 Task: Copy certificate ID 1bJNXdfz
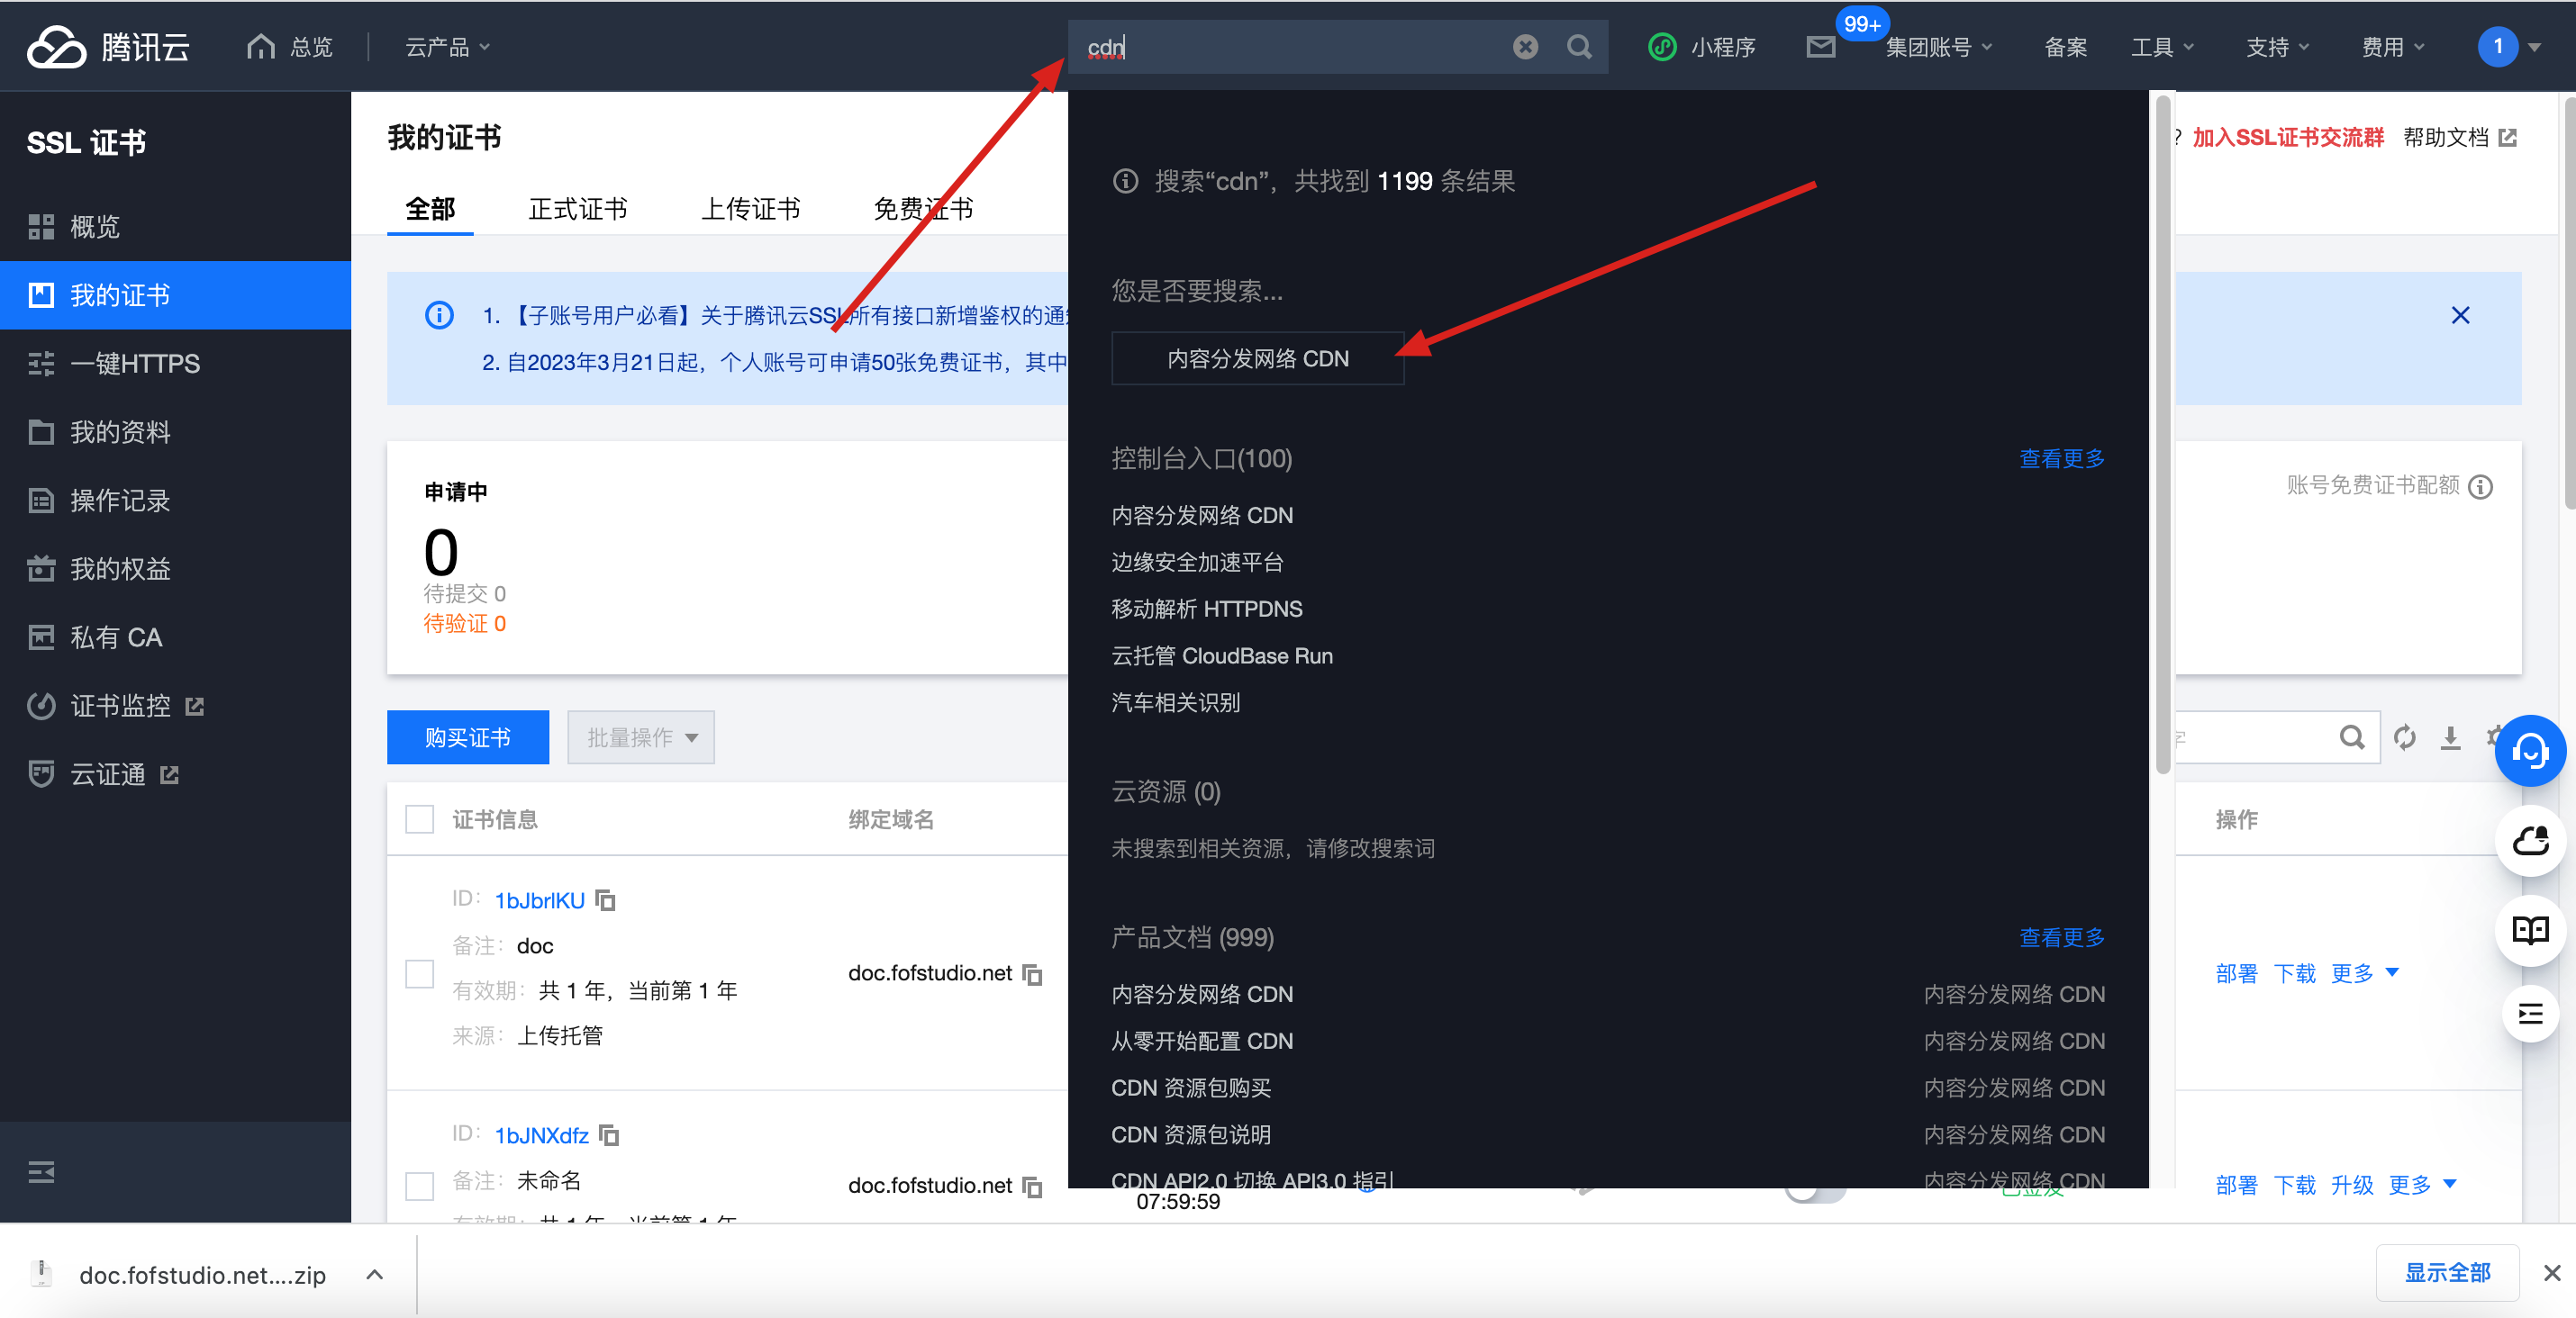(x=609, y=1135)
